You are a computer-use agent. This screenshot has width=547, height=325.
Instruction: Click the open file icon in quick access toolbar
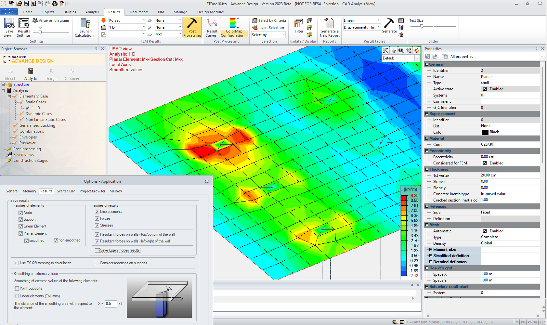point(19,4)
